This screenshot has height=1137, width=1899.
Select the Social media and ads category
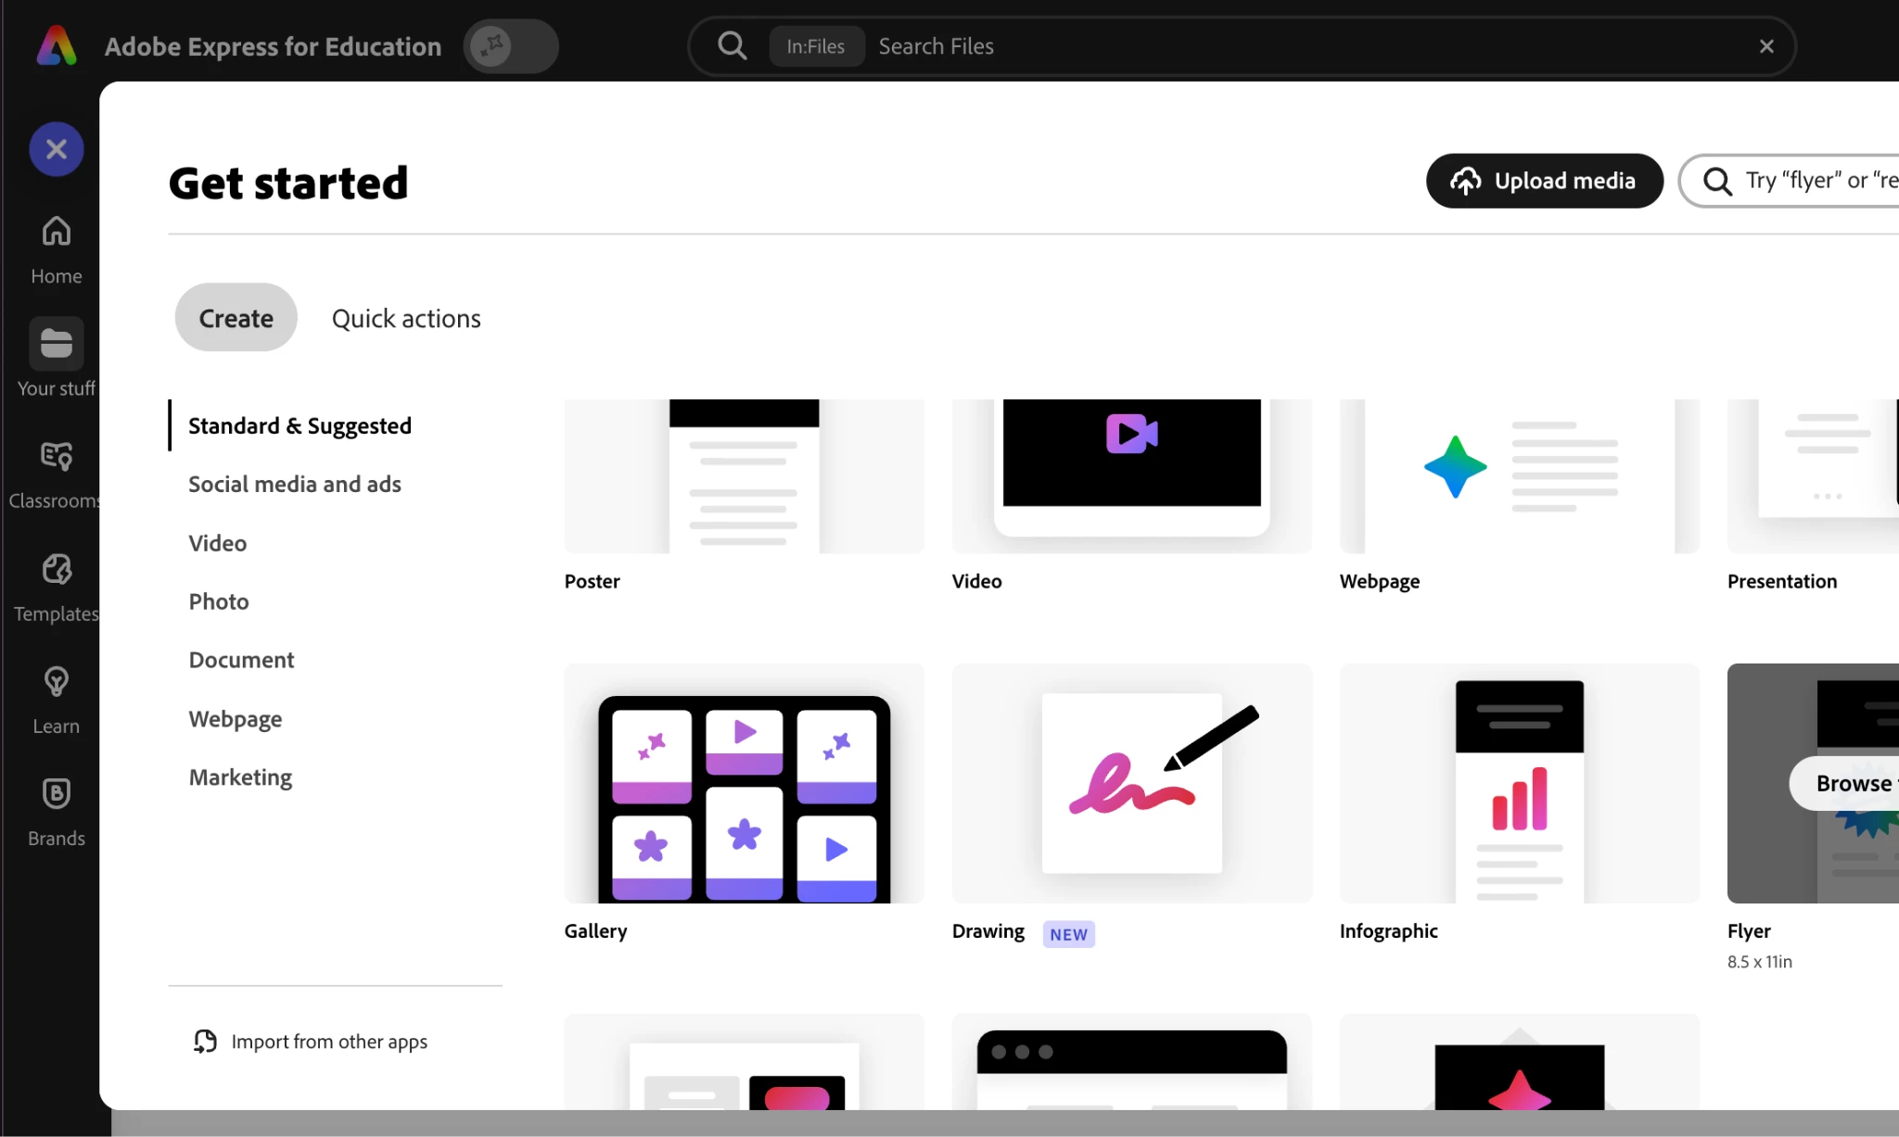pyautogui.click(x=295, y=484)
